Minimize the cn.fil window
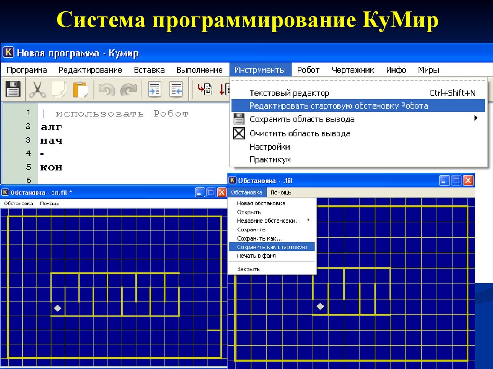Viewport: 493px width, 369px height. click(x=200, y=192)
